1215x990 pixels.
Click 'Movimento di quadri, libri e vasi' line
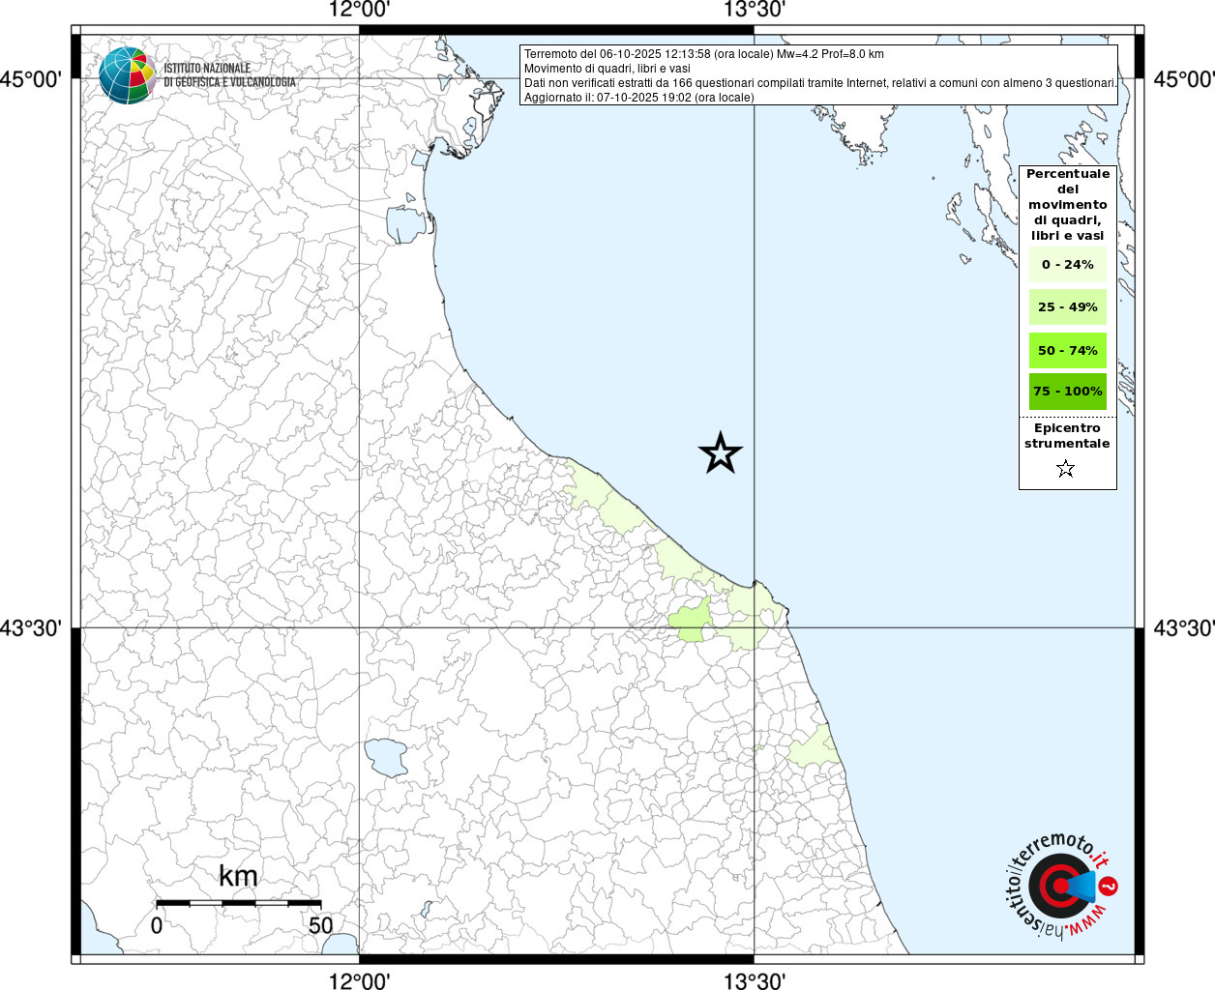pos(607,69)
